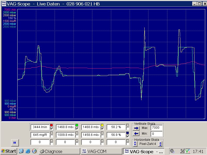Increase Pixel-Zahl with the up-arrows button
The width and height of the screenshot is (207, 155).
coord(160,144)
